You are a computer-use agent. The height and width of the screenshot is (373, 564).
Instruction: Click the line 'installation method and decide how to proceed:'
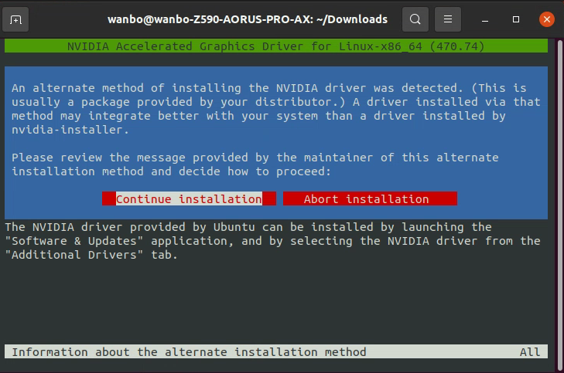coord(171,171)
